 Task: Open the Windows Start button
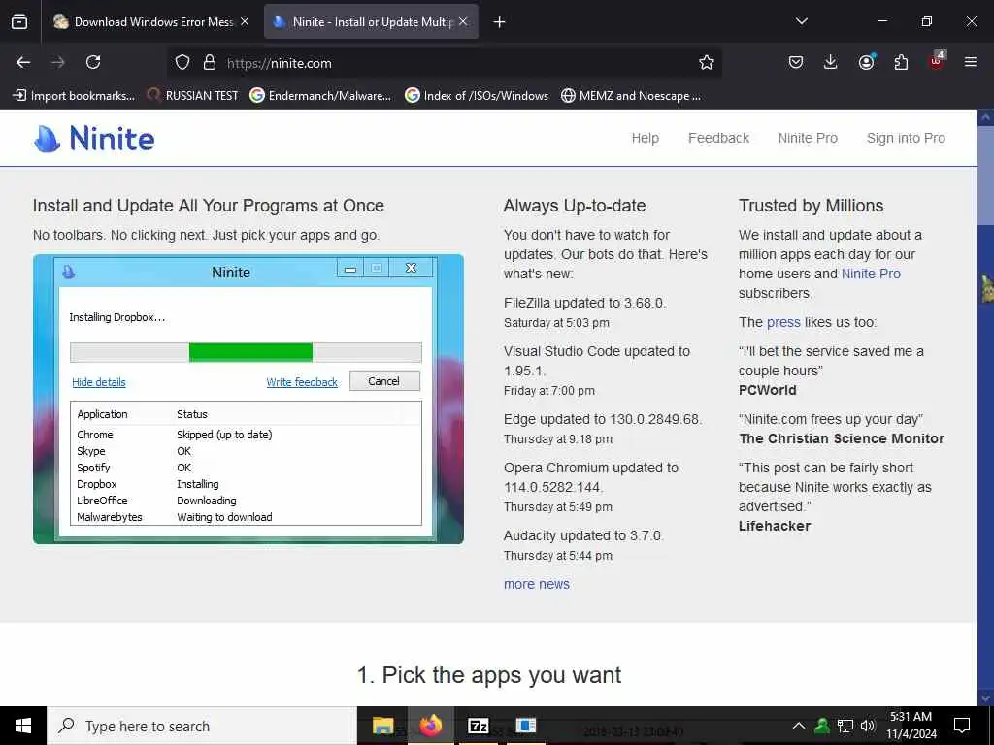[x=23, y=726]
